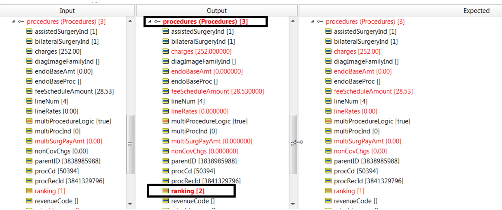Click multiProcedureLogic boolean icon in Input pane

coord(29,121)
